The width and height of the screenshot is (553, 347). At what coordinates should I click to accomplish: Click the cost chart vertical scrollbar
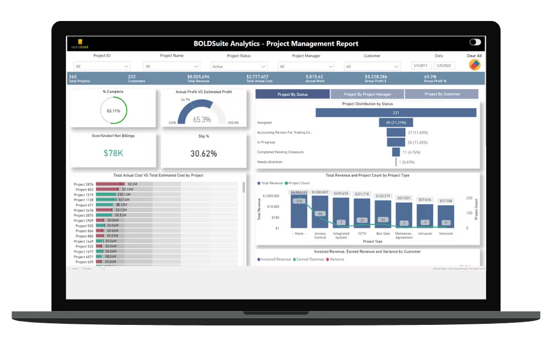tap(243, 187)
